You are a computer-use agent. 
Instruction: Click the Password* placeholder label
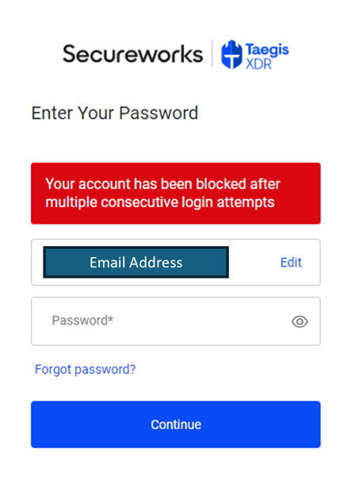click(82, 321)
